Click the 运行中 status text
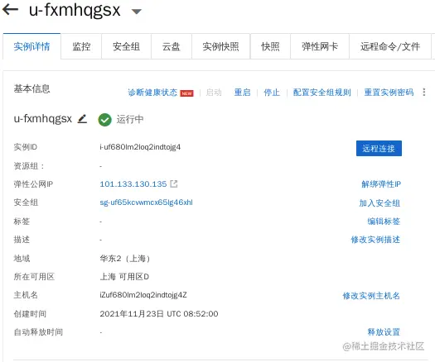435x362 pixels. pos(130,120)
